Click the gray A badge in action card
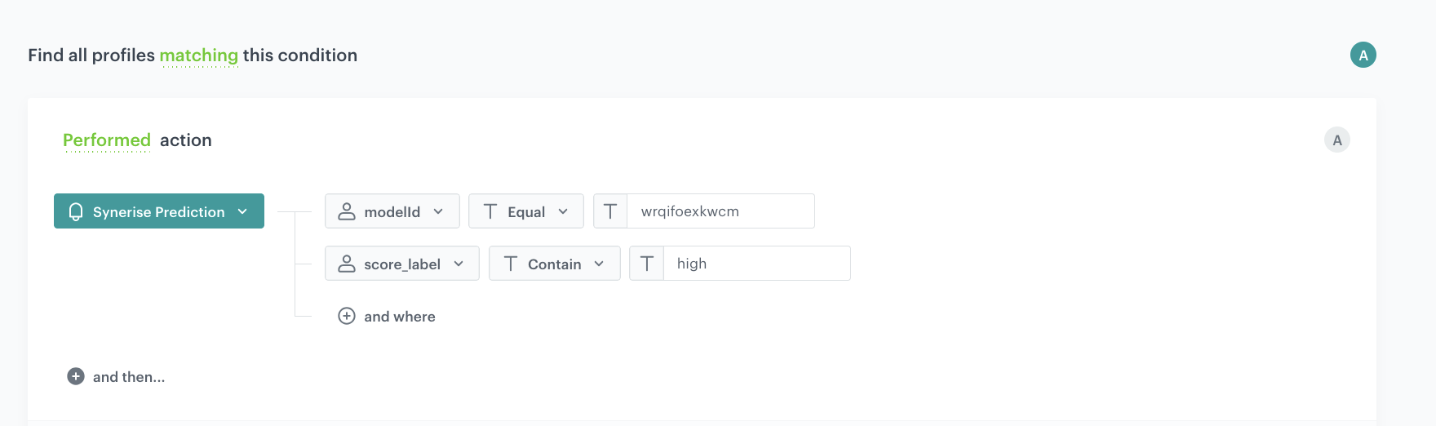 coord(1336,140)
